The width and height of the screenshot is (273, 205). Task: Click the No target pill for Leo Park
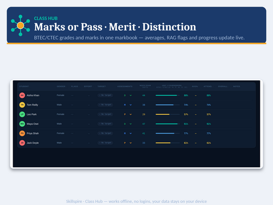(105, 114)
